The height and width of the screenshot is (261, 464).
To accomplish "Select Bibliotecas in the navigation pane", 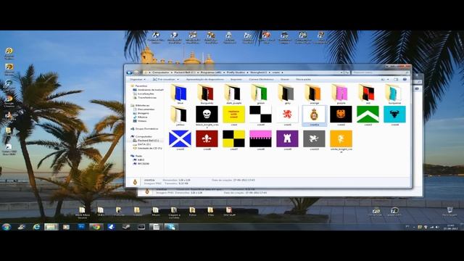I will point(142,105).
